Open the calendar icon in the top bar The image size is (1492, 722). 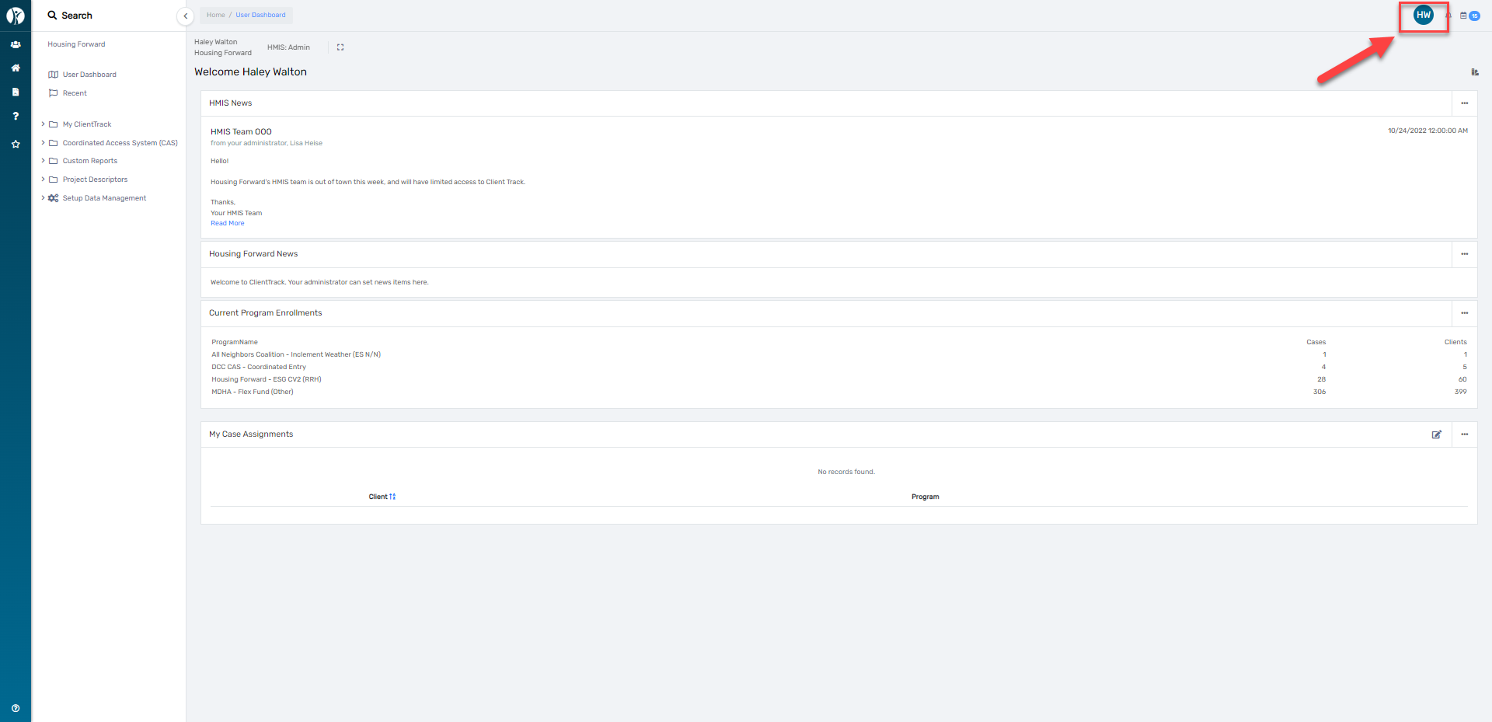[1463, 16]
